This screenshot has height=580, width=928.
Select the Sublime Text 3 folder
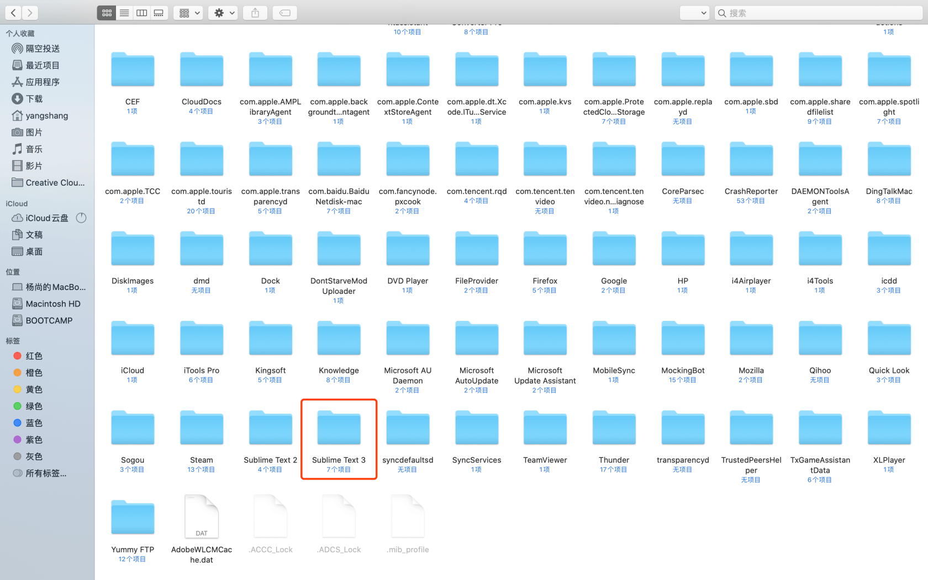339,428
